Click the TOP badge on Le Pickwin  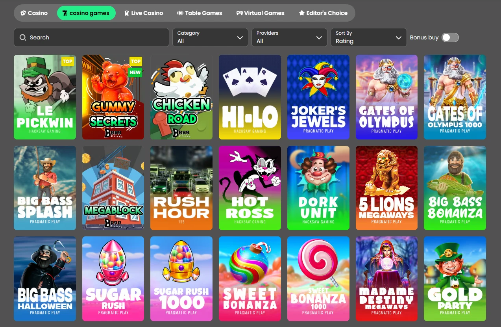pyautogui.click(x=68, y=61)
